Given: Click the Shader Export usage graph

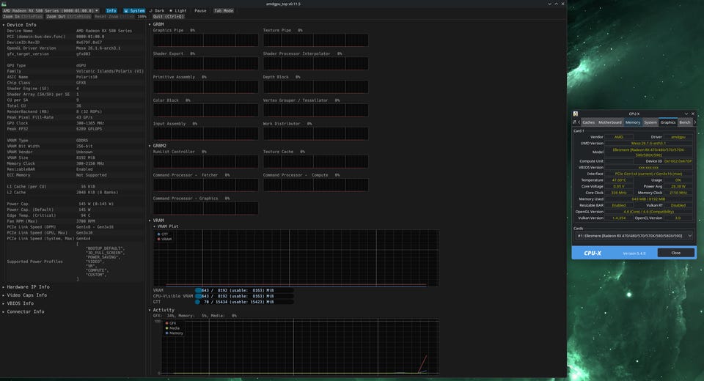Looking at the screenshot, I should click(x=205, y=63).
